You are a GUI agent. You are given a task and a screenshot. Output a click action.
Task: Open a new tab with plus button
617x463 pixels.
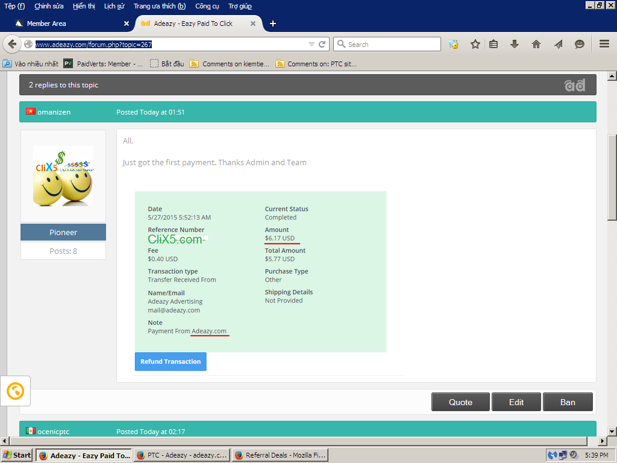click(273, 24)
